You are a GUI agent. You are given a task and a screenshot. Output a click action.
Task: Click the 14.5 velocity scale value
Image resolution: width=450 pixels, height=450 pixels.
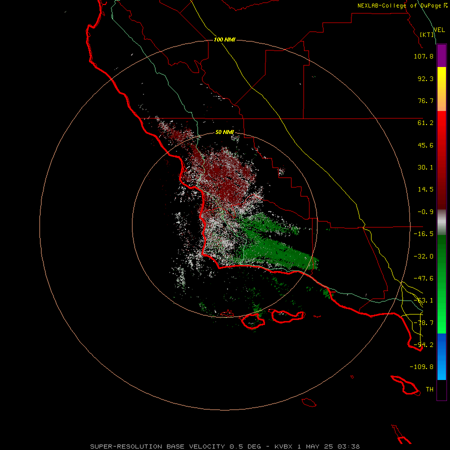[x=425, y=189]
